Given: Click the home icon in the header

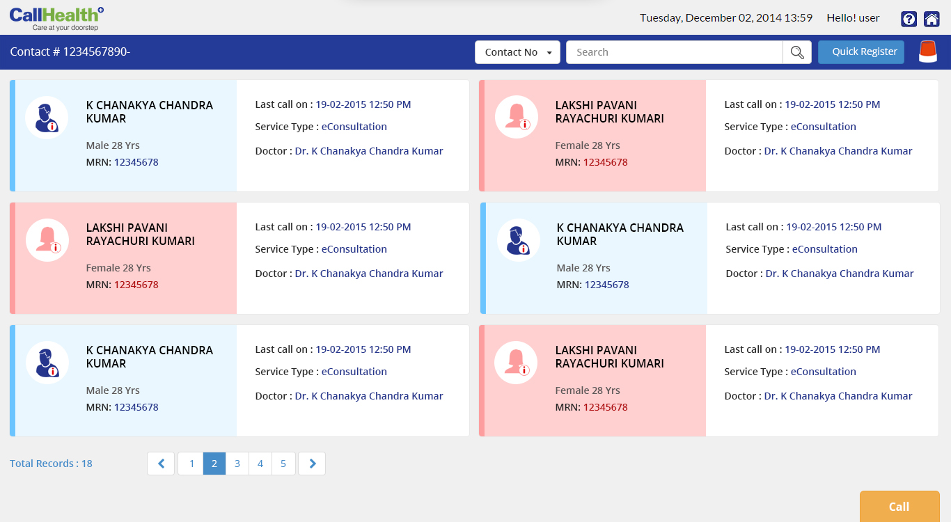Looking at the screenshot, I should pos(931,19).
